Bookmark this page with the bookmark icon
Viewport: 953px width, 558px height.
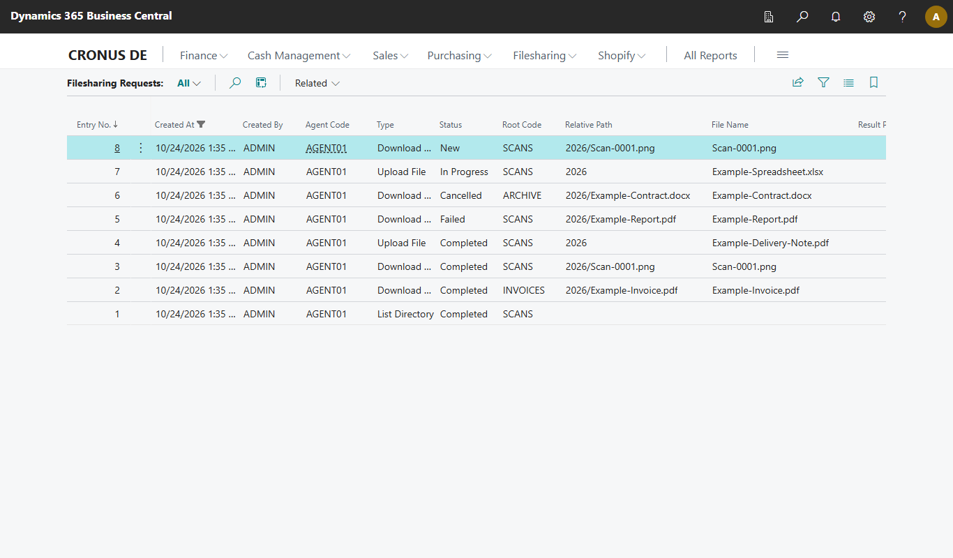pos(873,82)
